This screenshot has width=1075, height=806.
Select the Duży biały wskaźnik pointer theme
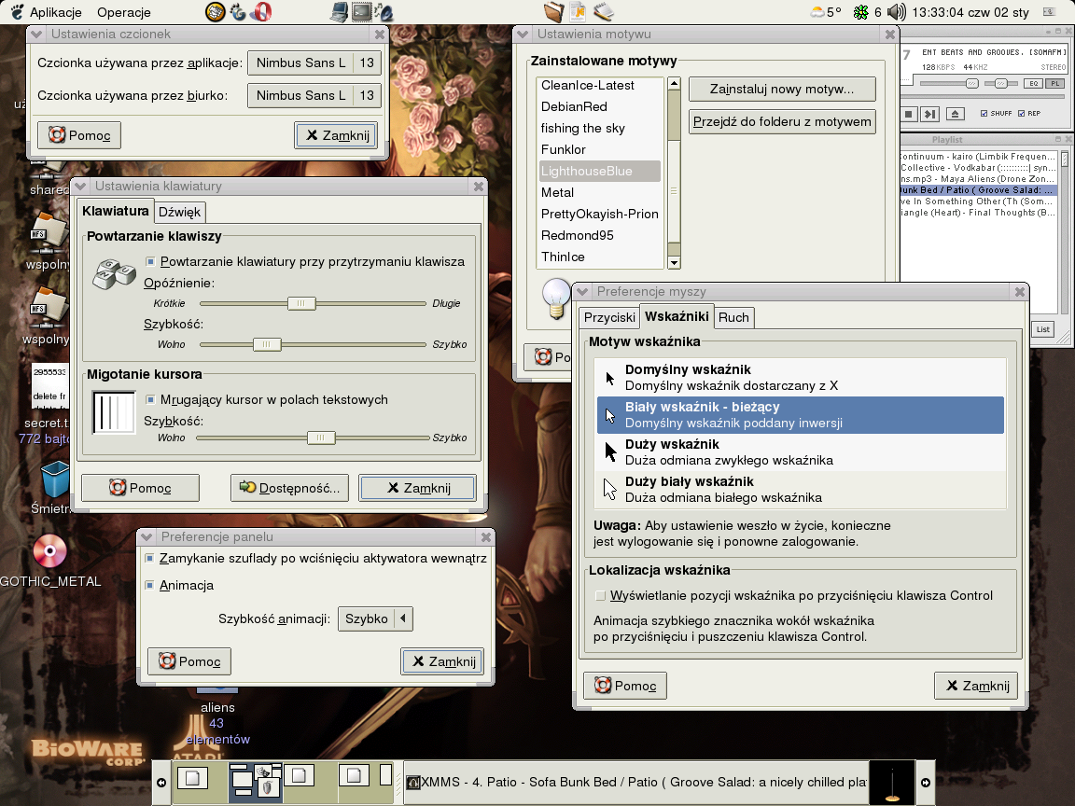(800, 490)
